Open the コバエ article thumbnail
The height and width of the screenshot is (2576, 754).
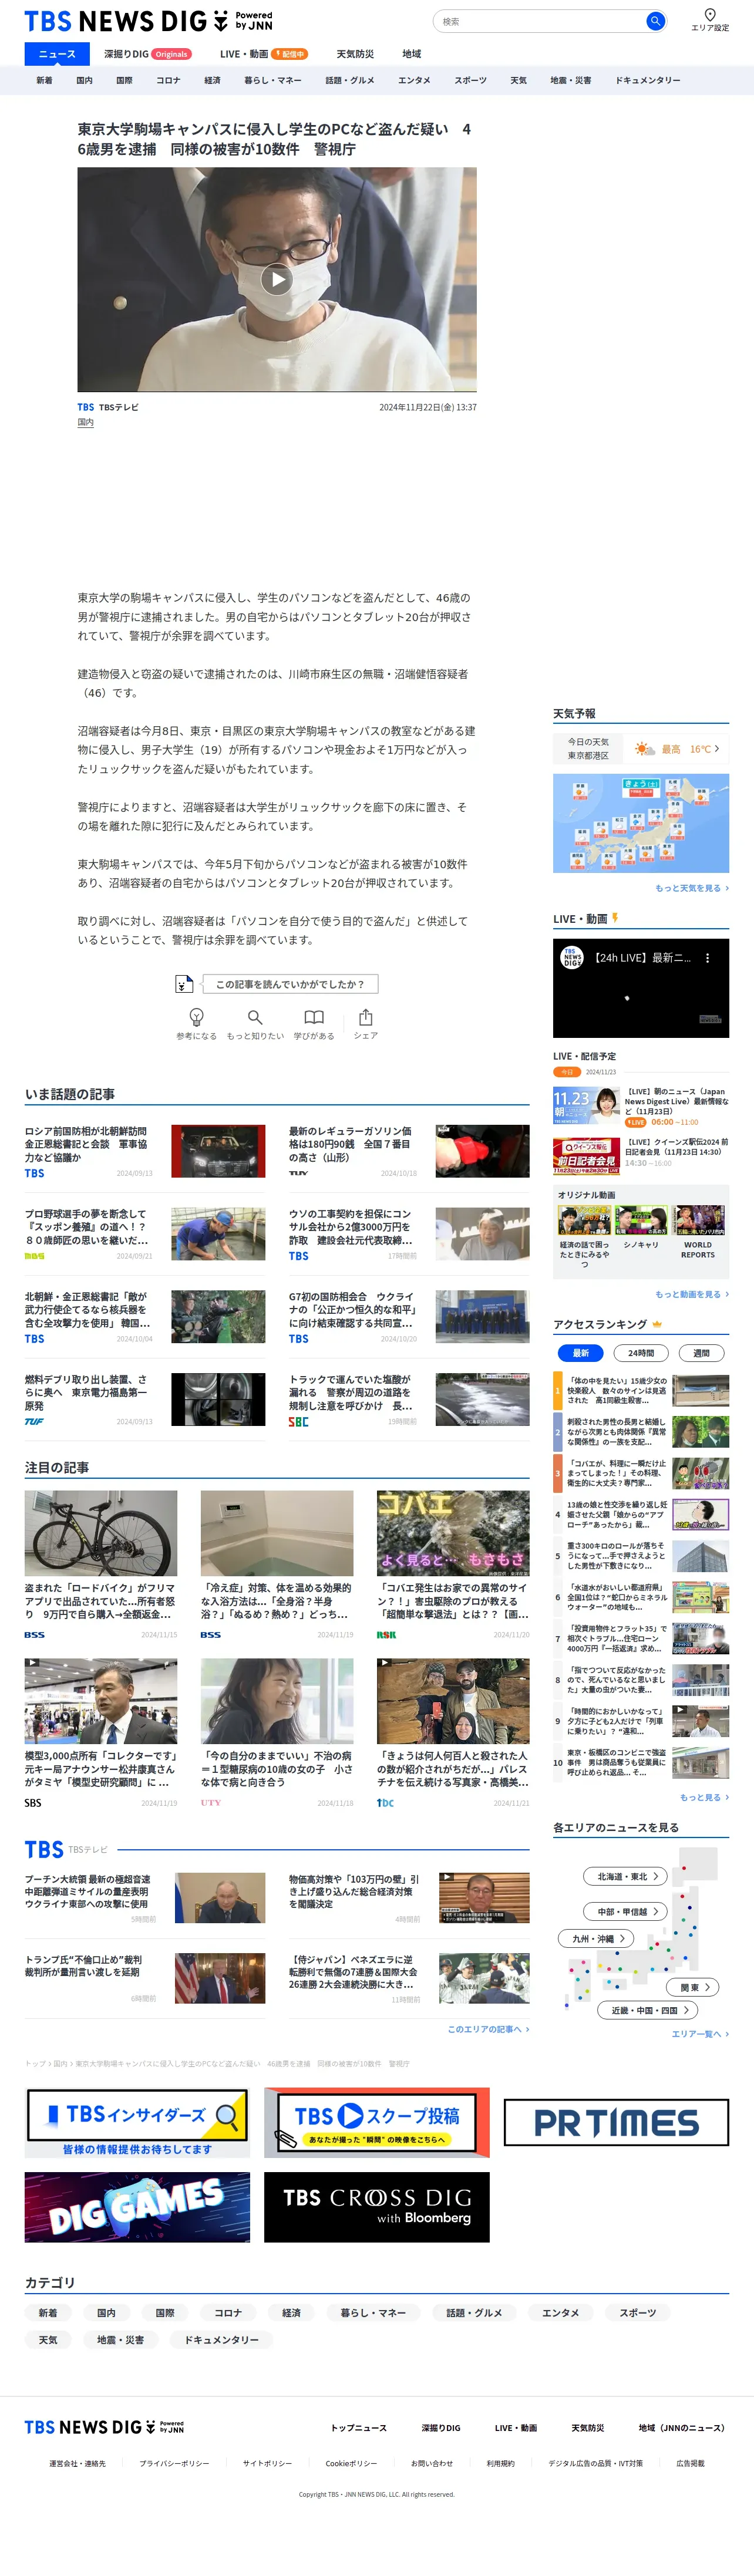[453, 1534]
